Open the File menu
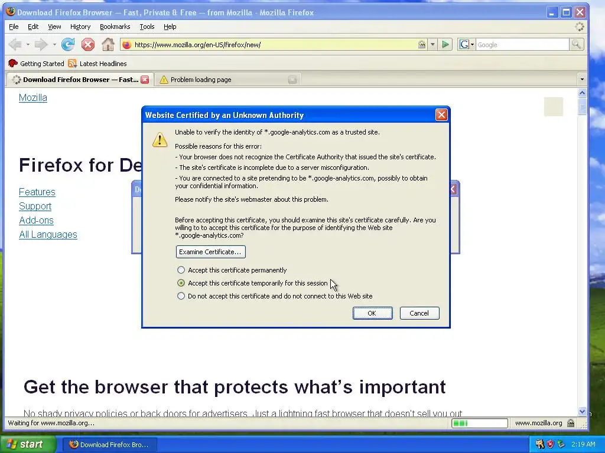605x453 pixels. [x=14, y=27]
